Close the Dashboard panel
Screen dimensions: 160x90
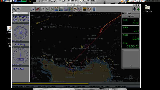28,13
